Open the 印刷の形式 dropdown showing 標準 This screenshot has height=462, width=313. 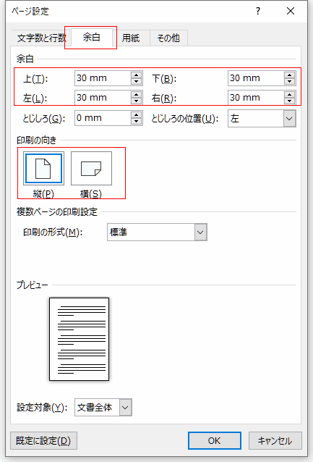tap(157, 232)
